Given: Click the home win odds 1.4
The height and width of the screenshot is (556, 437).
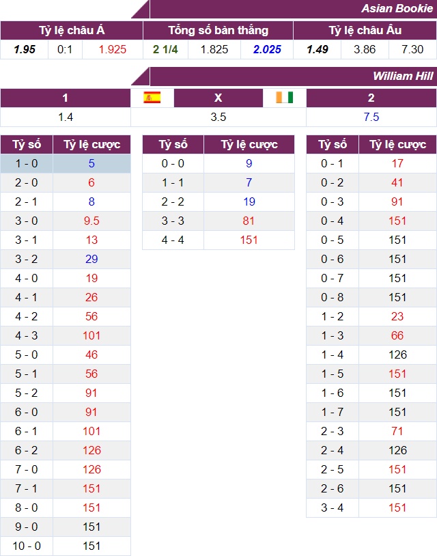Looking at the screenshot, I should (x=66, y=117).
